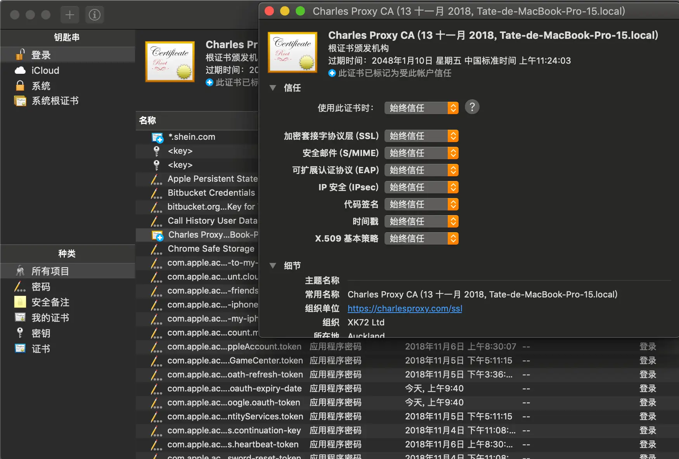Open the 可扩展认证协议 (EAP) dropdown
This screenshot has width=679, height=459.
pos(421,170)
